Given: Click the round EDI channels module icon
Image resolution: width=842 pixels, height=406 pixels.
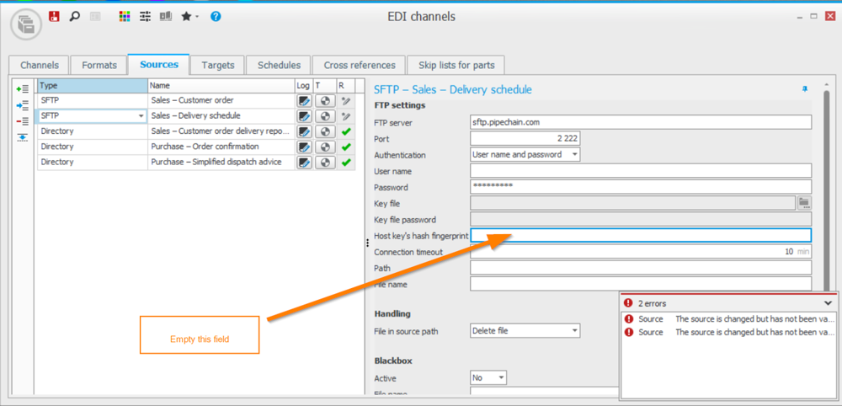Looking at the screenshot, I should tap(26, 24).
